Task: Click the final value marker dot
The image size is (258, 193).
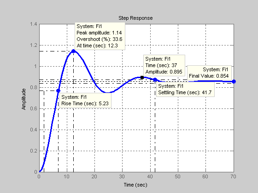Action: click(x=234, y=81)
